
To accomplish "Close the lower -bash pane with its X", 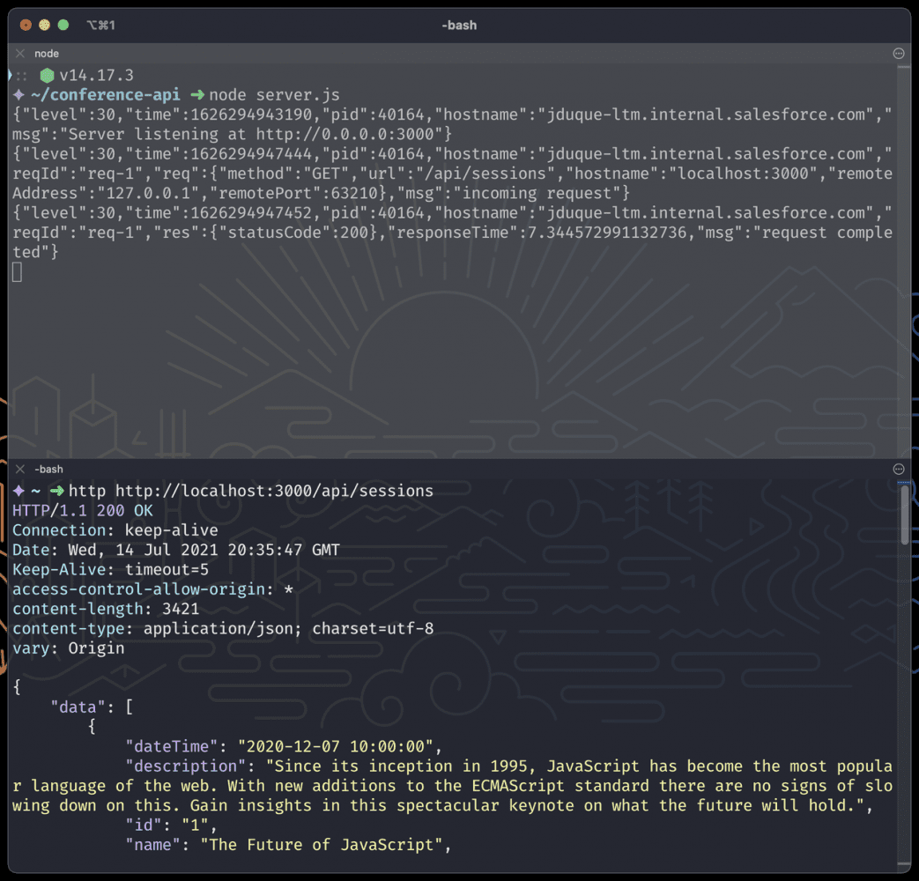I will (x=20, y=470).
